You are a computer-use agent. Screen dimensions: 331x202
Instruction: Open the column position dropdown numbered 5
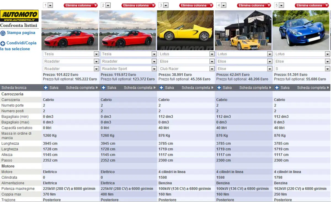click(279, 5)
